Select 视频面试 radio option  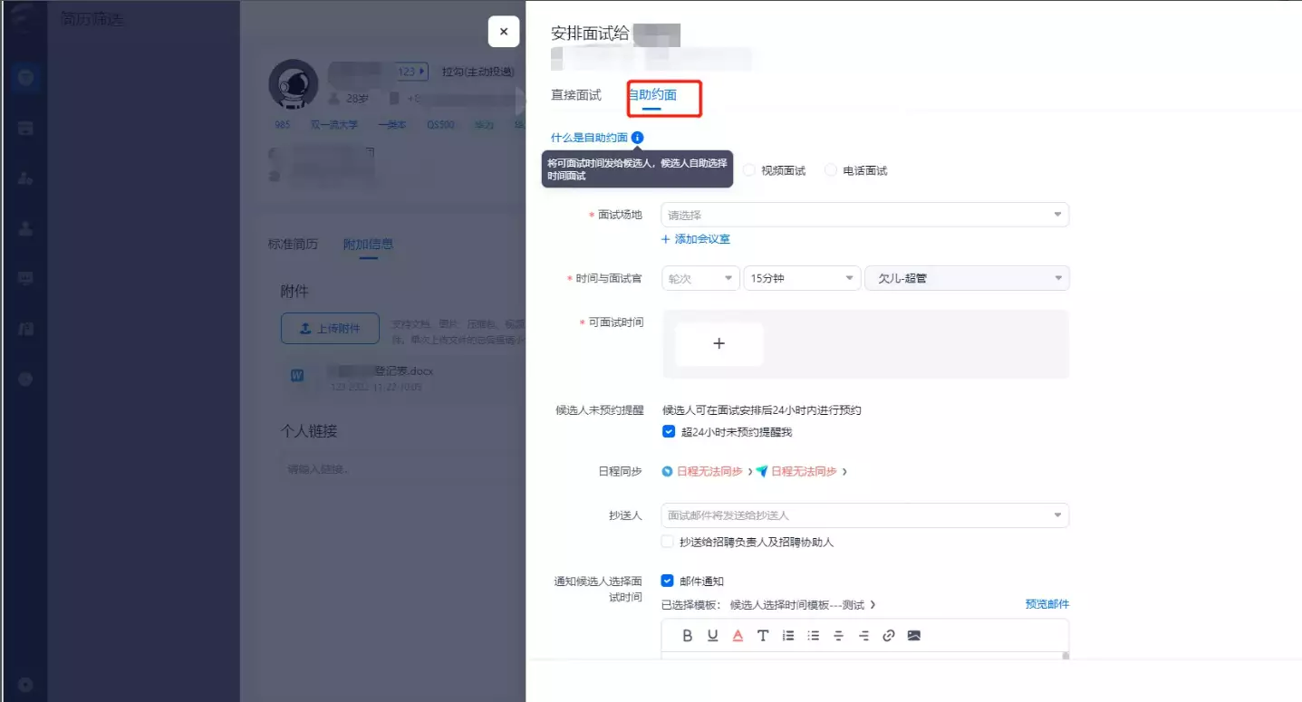[749, 170]
